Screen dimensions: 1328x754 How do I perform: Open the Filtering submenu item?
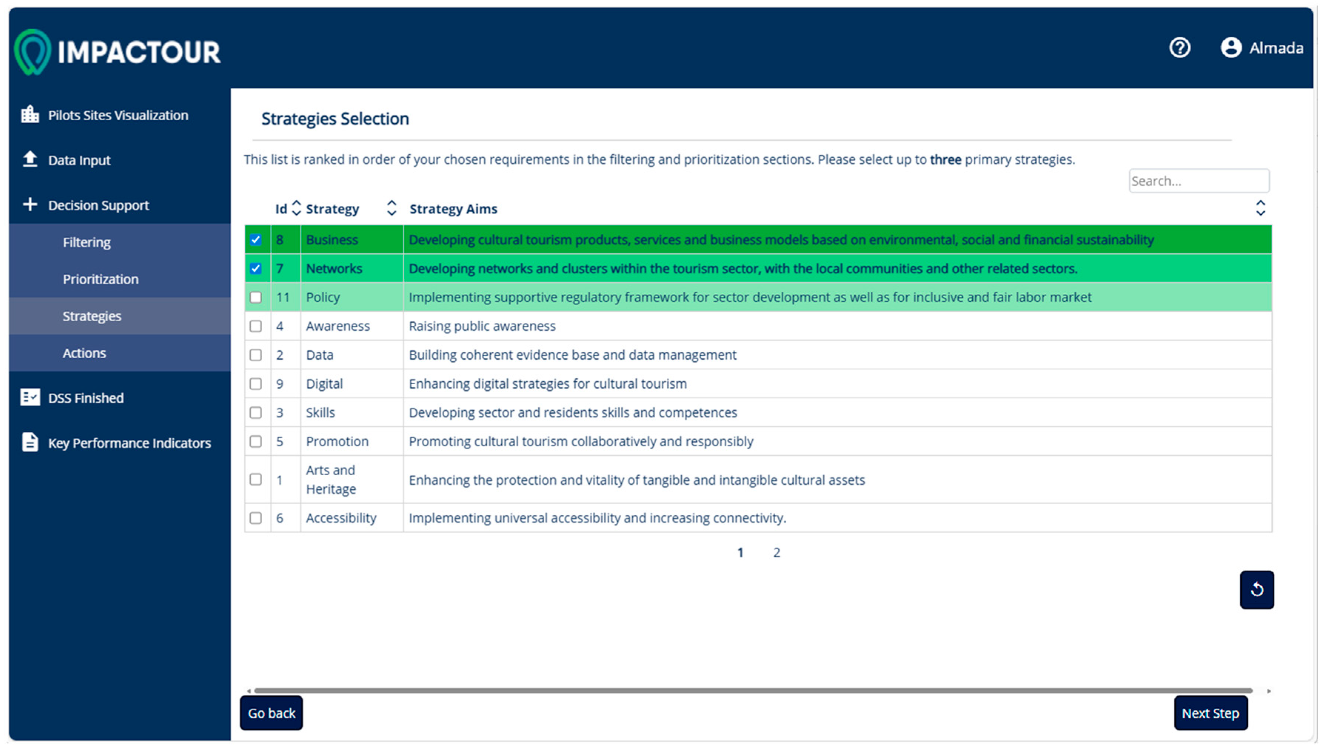coord(87,242)
